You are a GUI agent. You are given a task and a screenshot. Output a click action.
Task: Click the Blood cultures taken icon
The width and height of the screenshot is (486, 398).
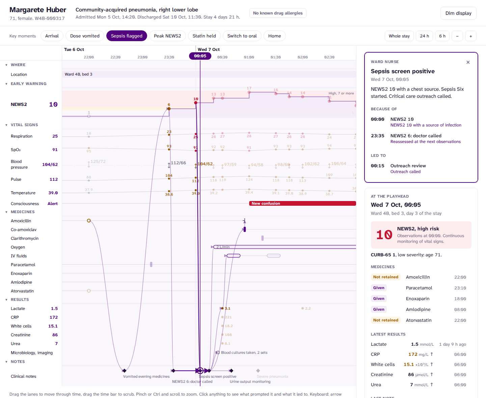218,352
